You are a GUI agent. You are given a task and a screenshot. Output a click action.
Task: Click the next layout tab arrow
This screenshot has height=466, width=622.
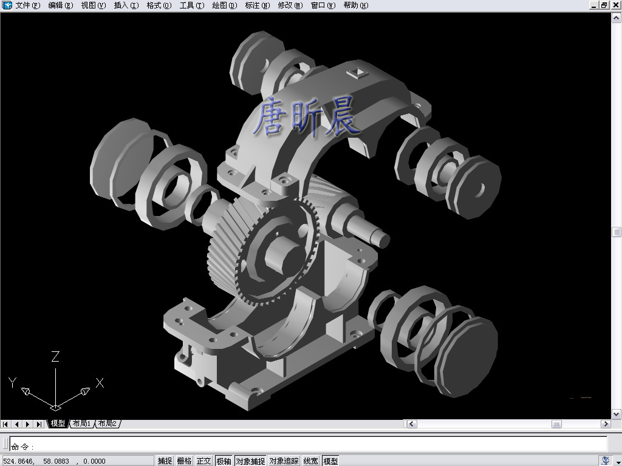pyautogui.click(x=28, y=424)
